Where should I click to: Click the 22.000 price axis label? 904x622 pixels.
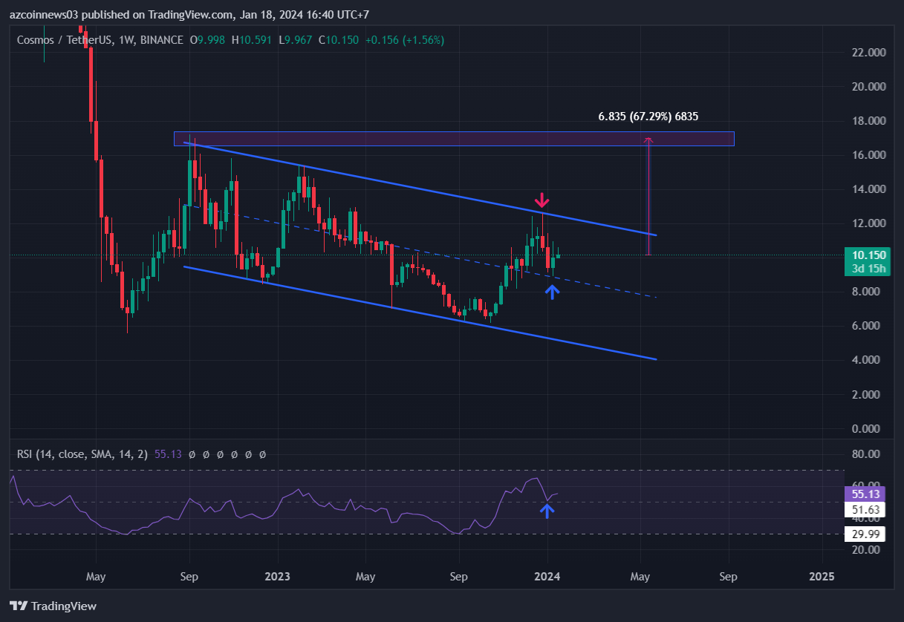pyautogui.click(x=868, y=52)
